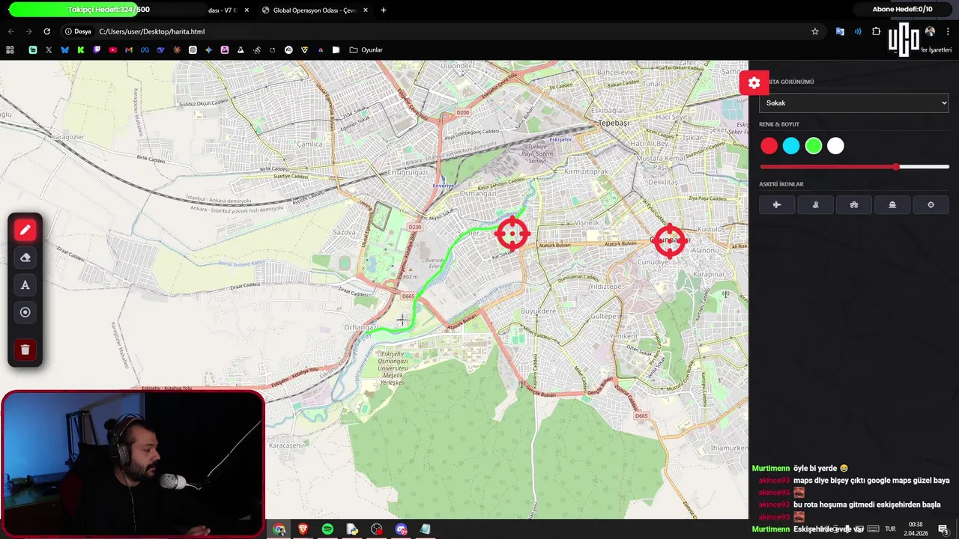Viewport: 959px width, 539px height.
Task: Open the Oyunlar bookmarks folder
Action: 366,50
